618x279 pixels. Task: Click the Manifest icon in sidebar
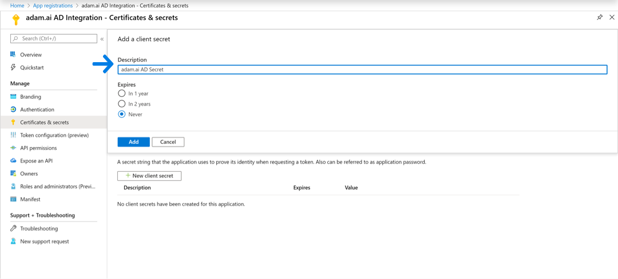13,199
